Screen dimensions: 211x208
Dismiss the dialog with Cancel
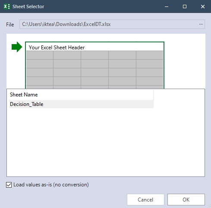[145, 199]
